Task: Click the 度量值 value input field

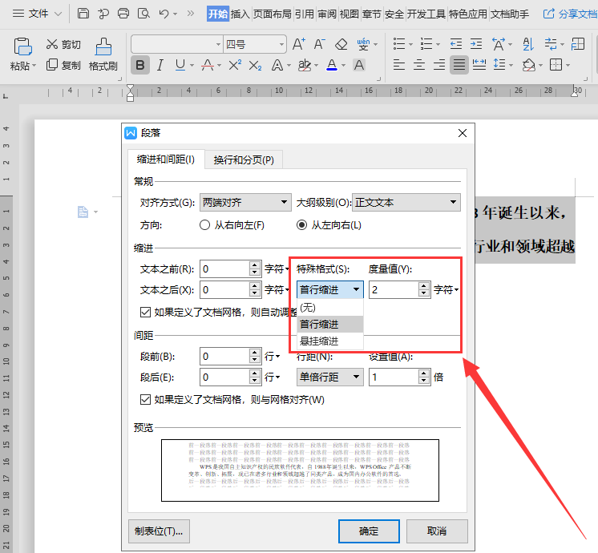Action: (394, 290)
